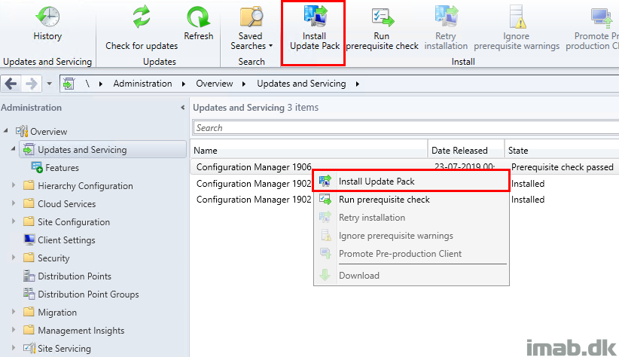Select the Features tree item
This screenshot has height=357, width=619.
tap(62, 167)
